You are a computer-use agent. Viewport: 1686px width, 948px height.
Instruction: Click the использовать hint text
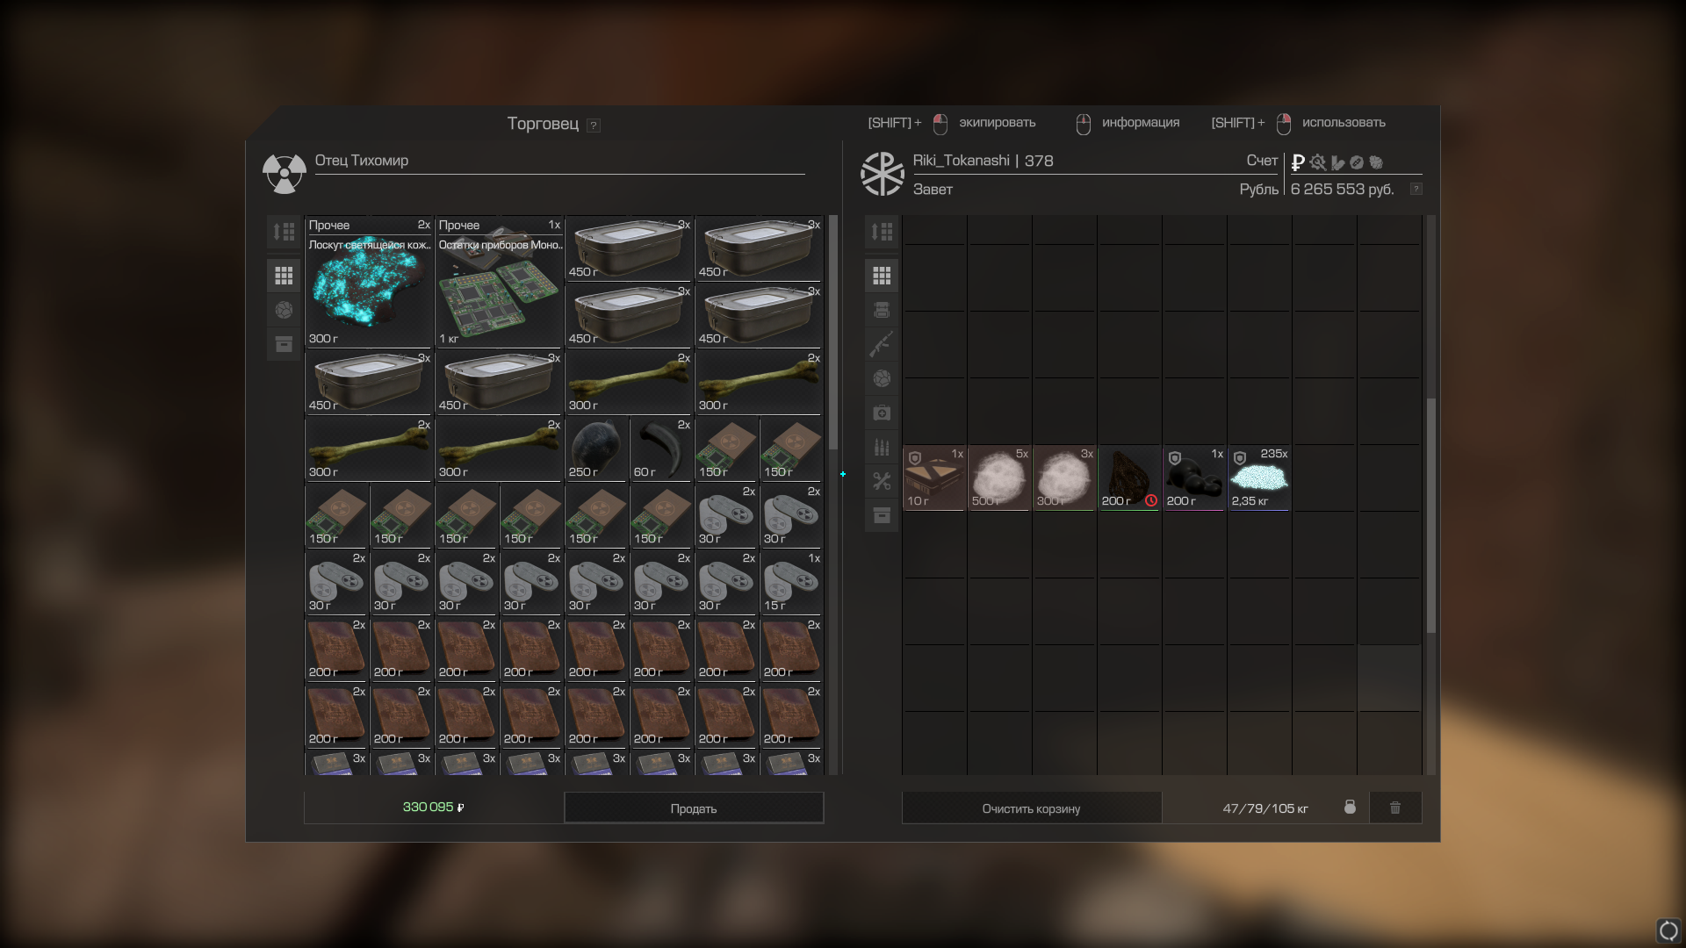[1344, 123]
